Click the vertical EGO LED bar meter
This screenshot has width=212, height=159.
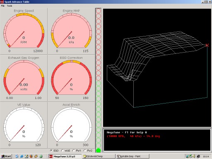pos(99,80)
